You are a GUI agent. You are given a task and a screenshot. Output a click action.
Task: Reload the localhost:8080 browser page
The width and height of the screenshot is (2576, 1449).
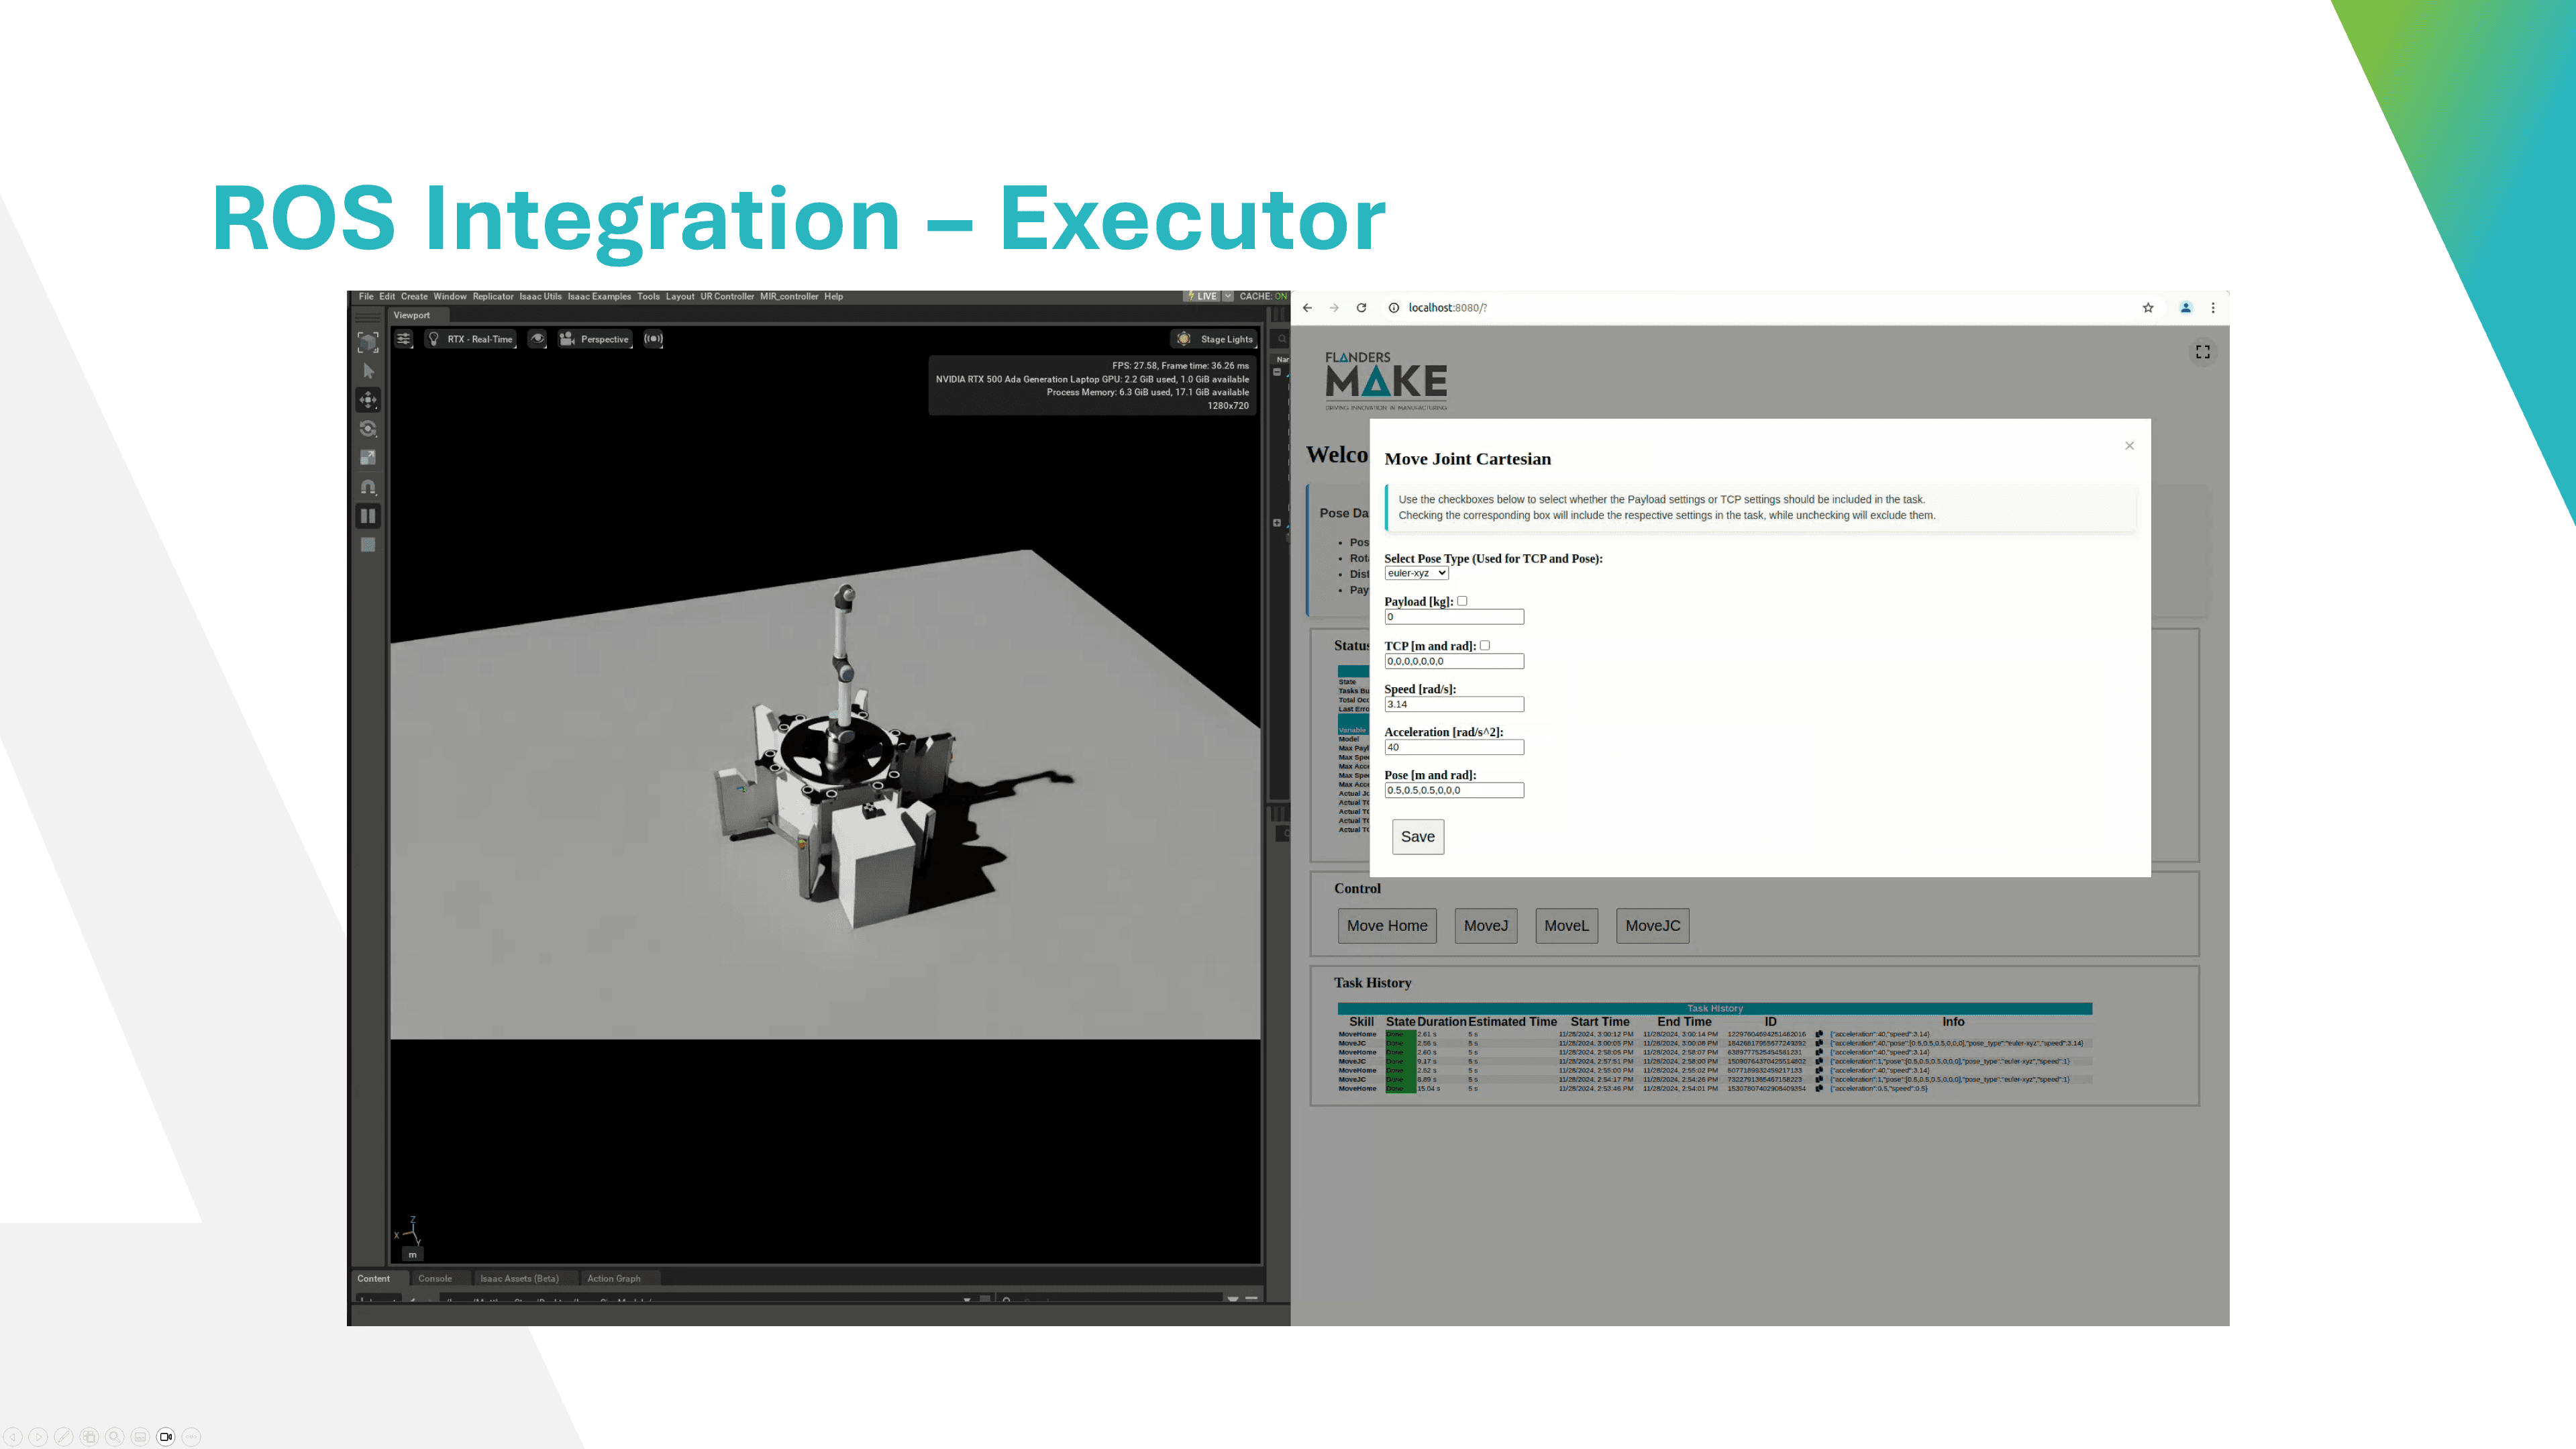[x=1361, y=308]
